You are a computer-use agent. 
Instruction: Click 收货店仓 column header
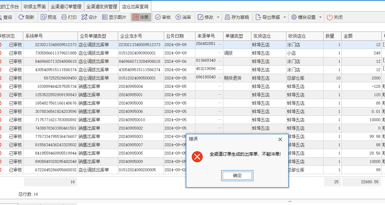pos(305,36)
